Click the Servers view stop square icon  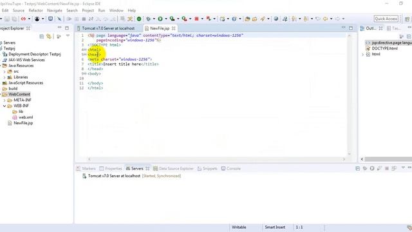(387, 168)
